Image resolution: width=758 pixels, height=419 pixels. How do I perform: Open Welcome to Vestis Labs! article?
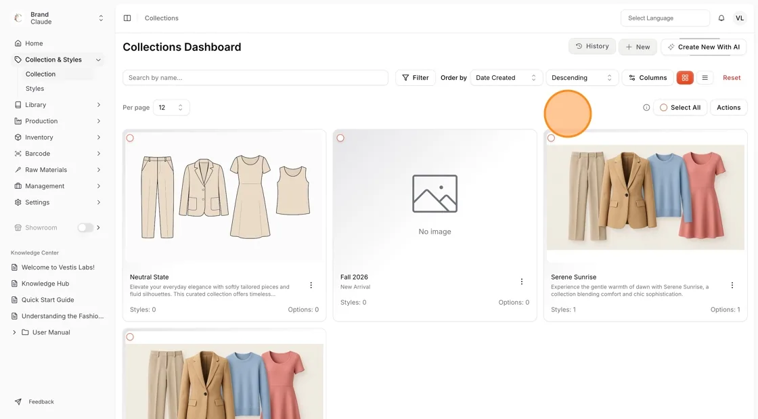pos(58,267)
